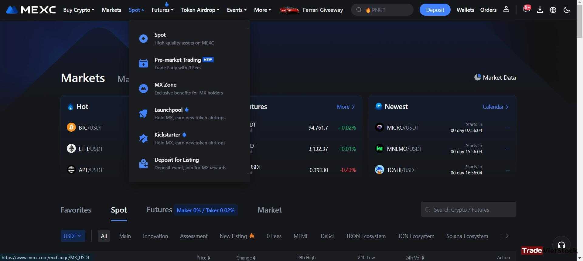The image size is (583, 261).
Task: Select Kickstarter menu entry
Action: point(189,139)
